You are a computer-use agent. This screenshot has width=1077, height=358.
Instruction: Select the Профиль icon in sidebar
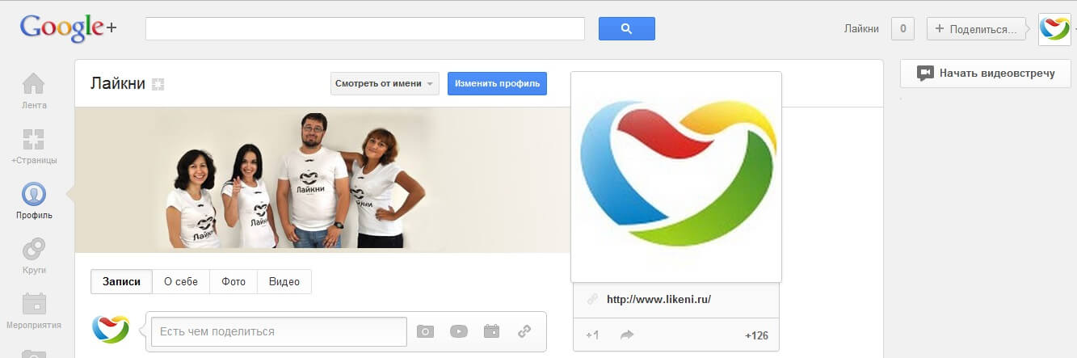(x=34, y=195)
